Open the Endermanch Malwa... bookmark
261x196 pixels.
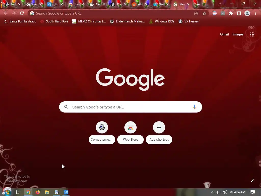point(127,21)
